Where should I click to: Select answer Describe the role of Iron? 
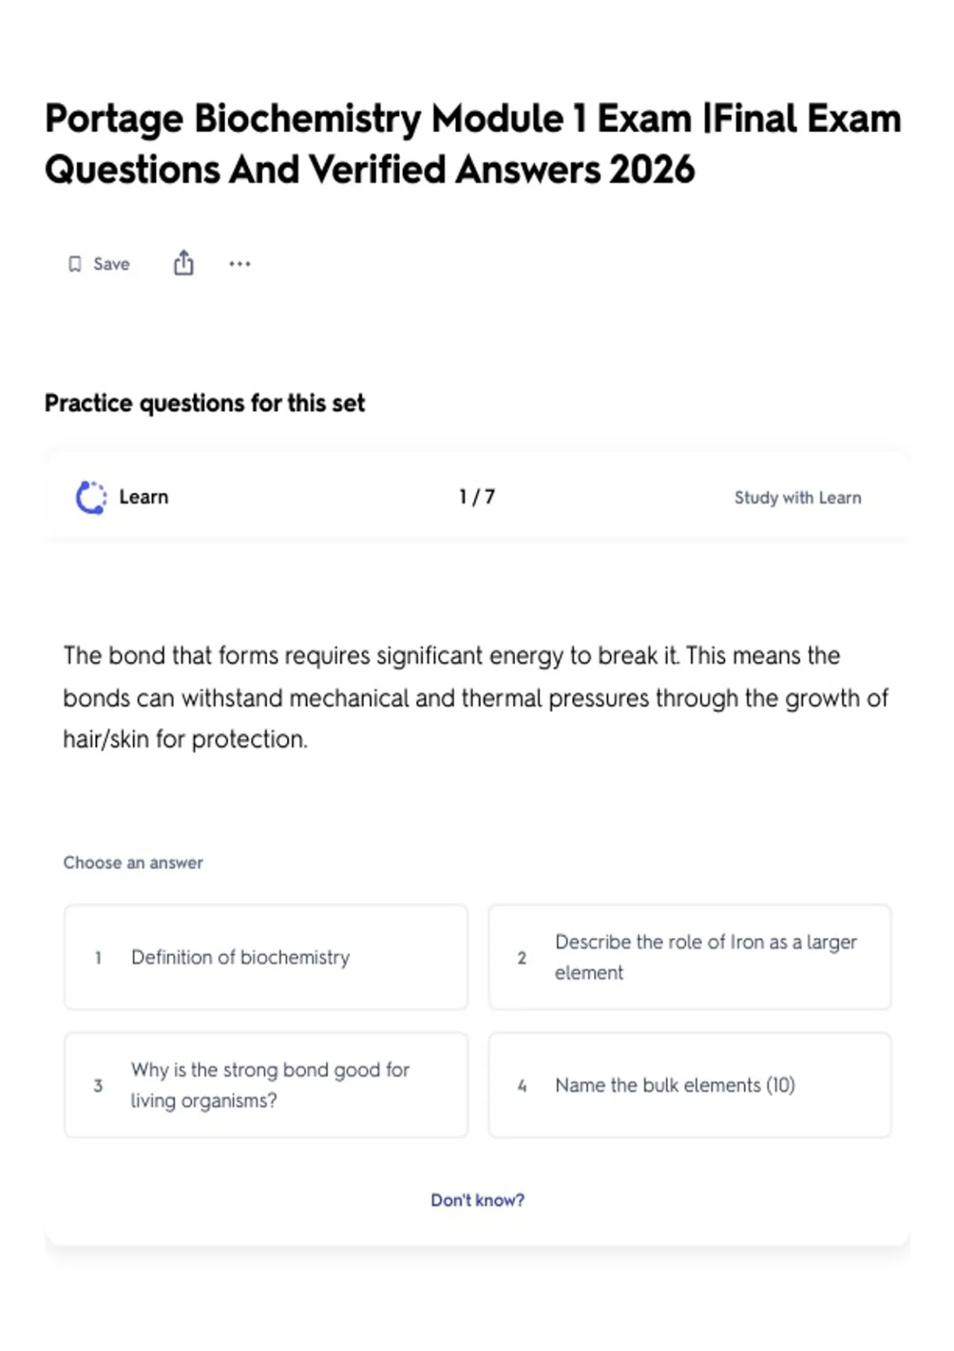click(x=690, y=957)
